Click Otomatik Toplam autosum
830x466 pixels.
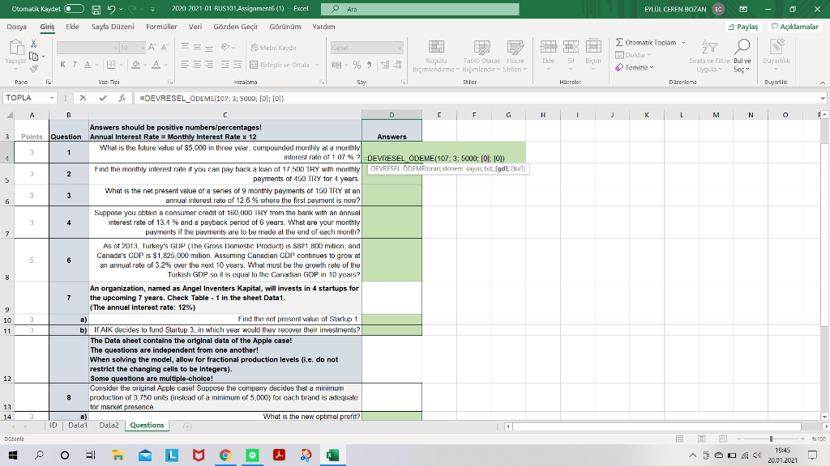[645, 42]
